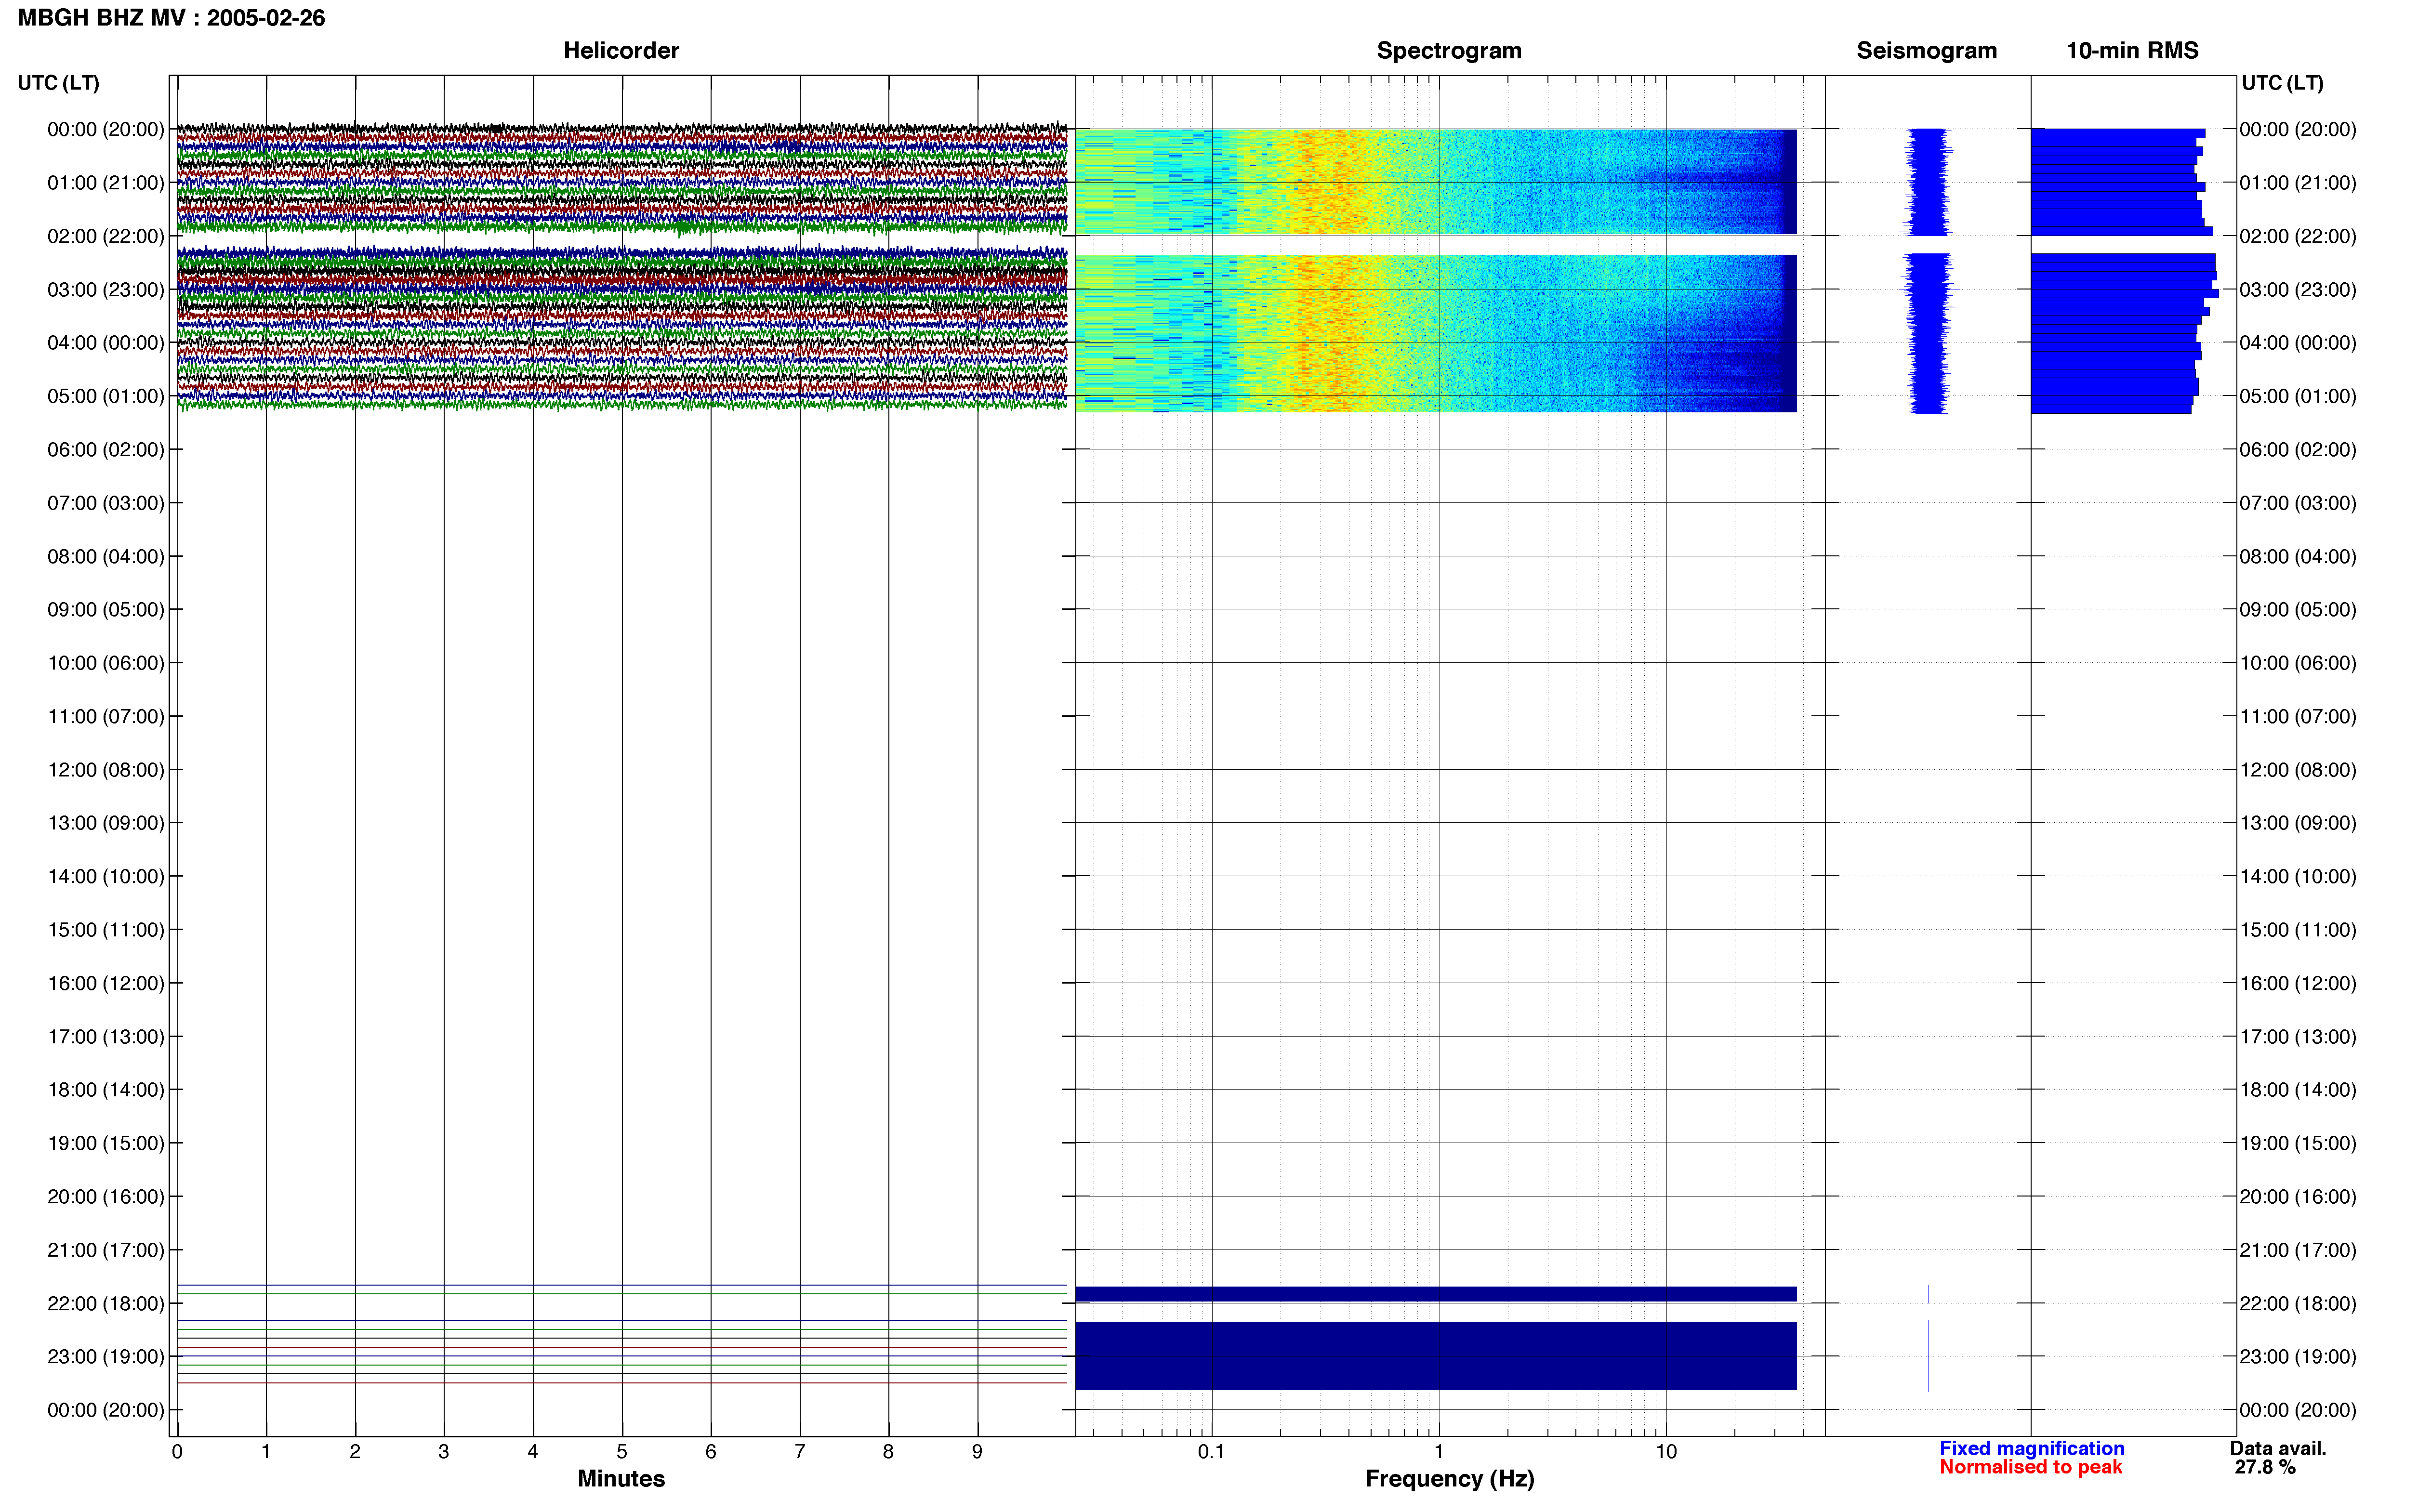Click the 'Seismogram' panel heading
This screenshot has width=2418, height=1512.
tap(1926, 50)
